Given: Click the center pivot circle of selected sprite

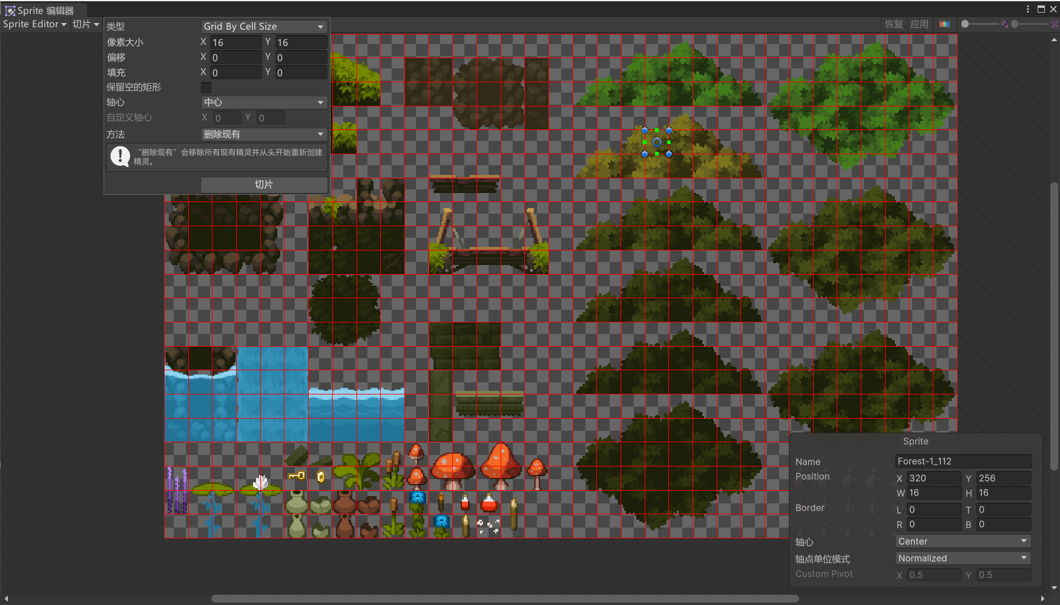Looking at the screenshot, I should [657, 142].
